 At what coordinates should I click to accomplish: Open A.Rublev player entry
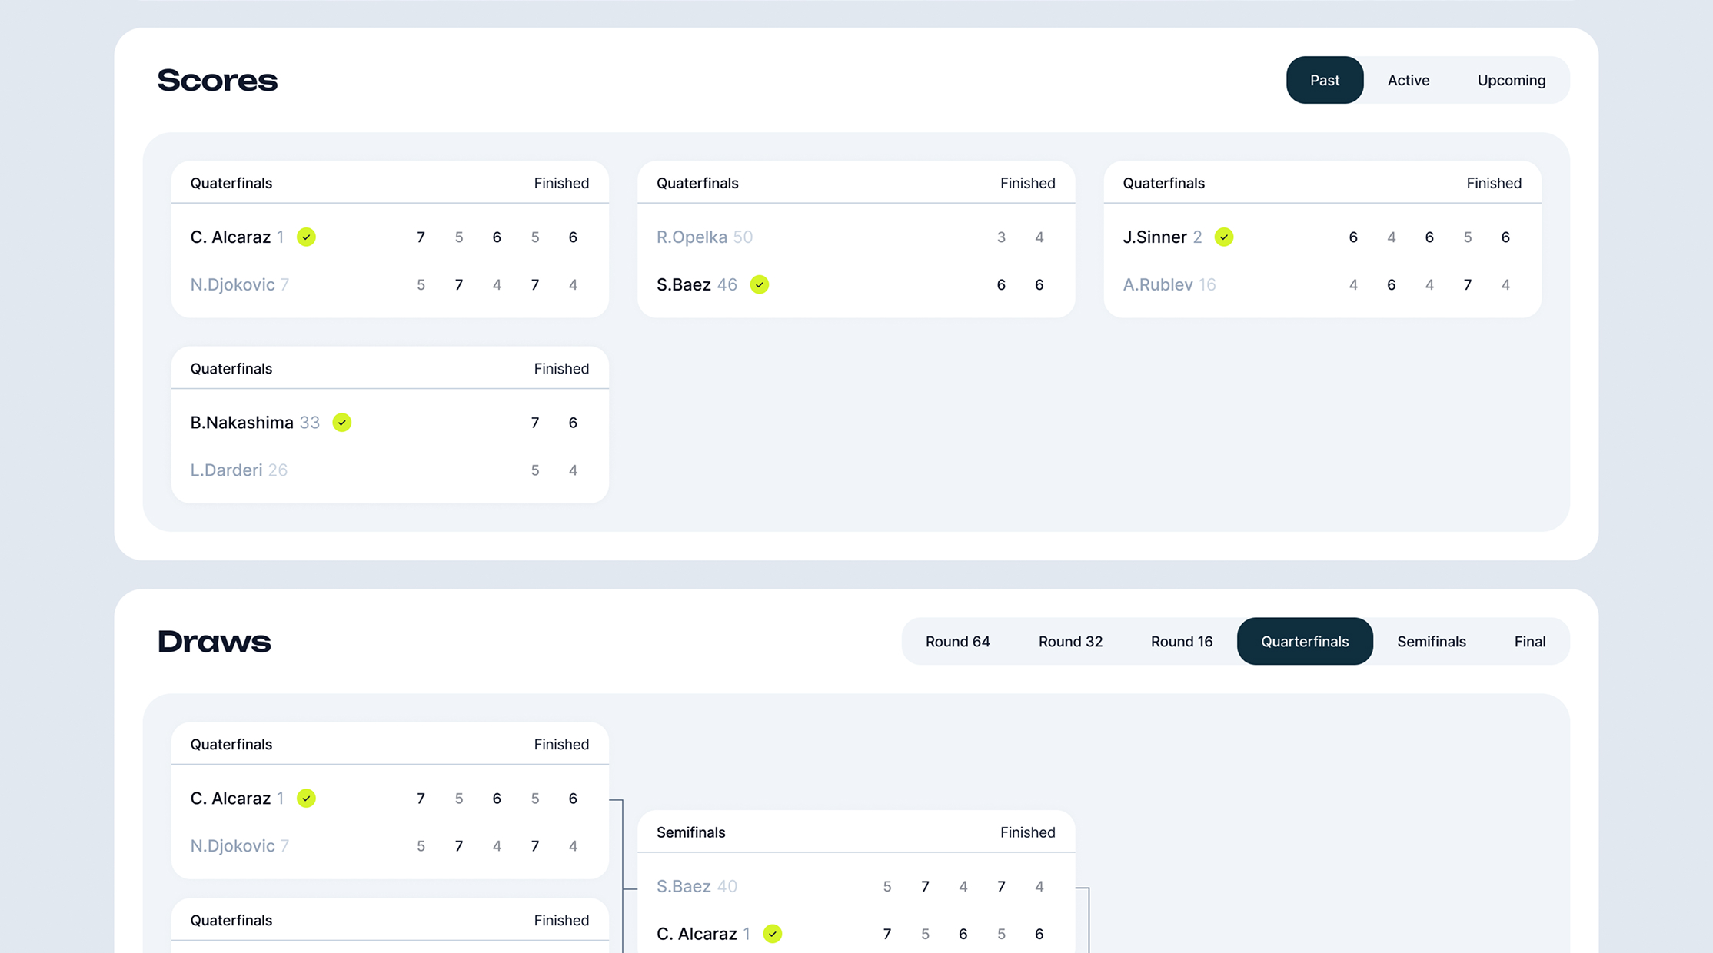[1157, 284]
